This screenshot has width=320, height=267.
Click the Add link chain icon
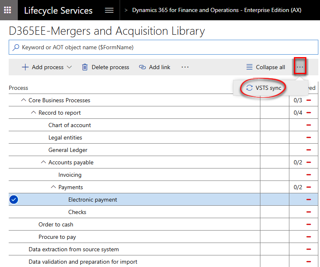tap(142, 67)
